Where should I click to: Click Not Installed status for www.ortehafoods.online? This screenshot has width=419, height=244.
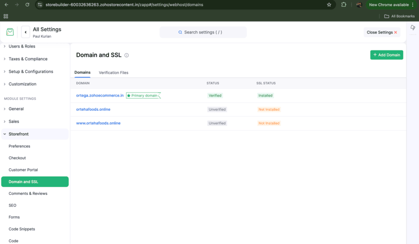[269, 123]
